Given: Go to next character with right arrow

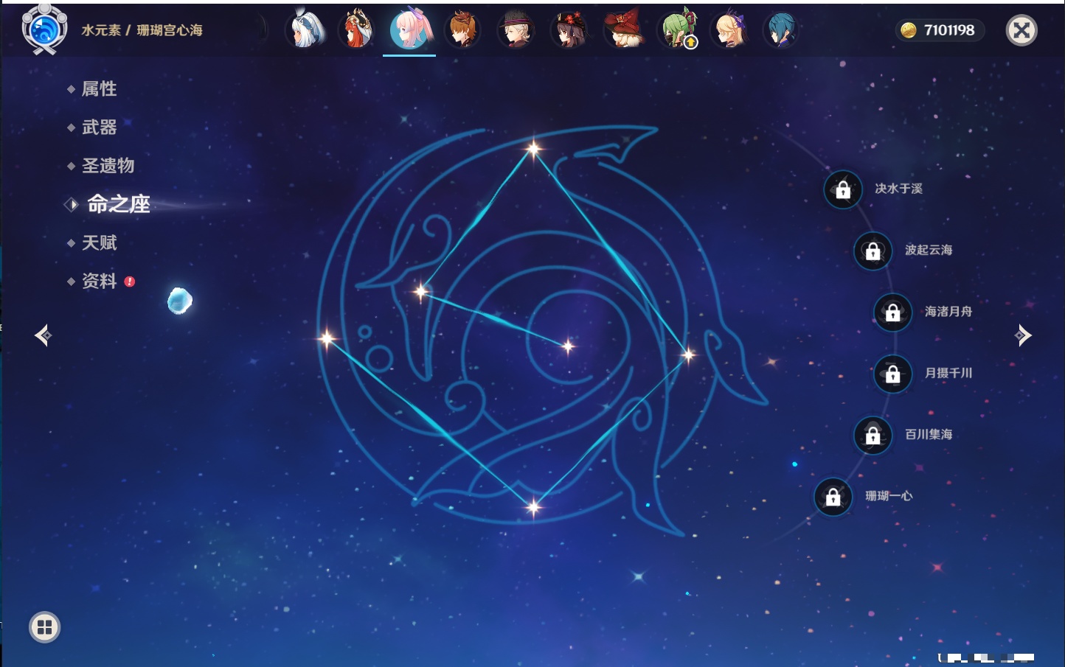Looking at the screenshot, I should pos(1023,335).
